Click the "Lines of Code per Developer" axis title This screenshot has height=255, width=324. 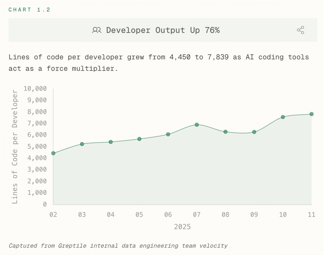coord(15,147)
